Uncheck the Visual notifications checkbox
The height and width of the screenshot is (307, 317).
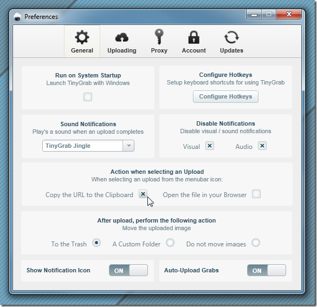point(210,146)
